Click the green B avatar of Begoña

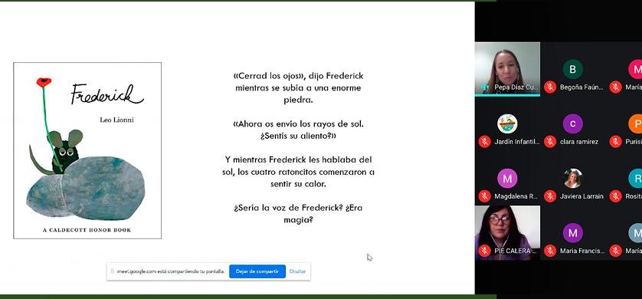point(573,69)
